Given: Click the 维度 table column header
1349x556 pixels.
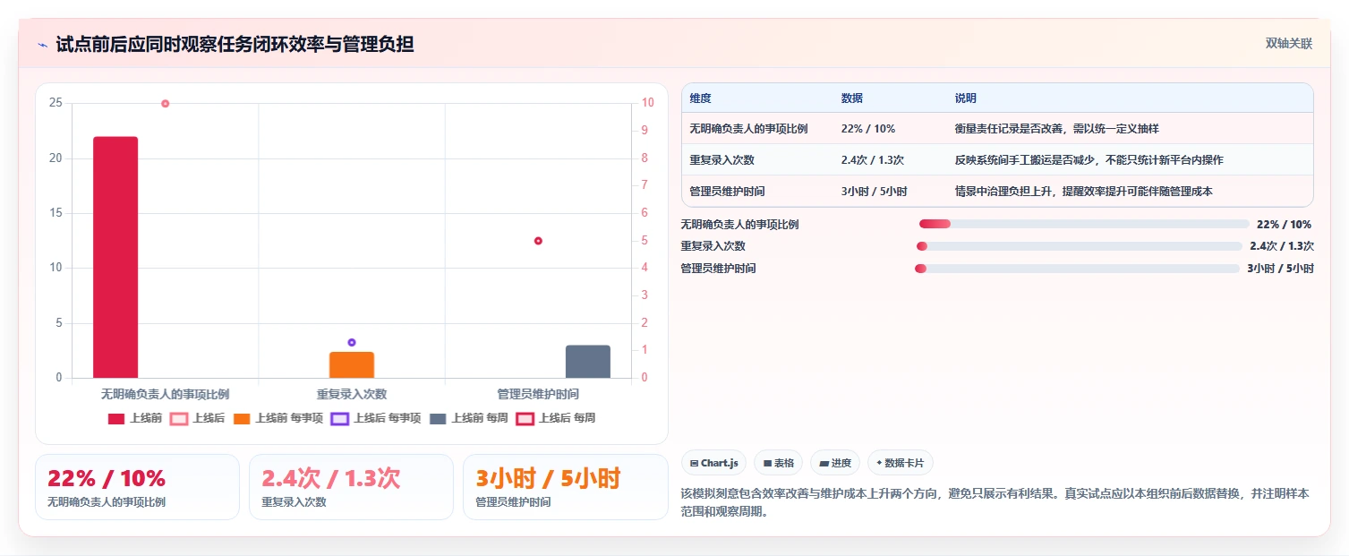Looking at the screenshot, I should [x=701, y=98].
